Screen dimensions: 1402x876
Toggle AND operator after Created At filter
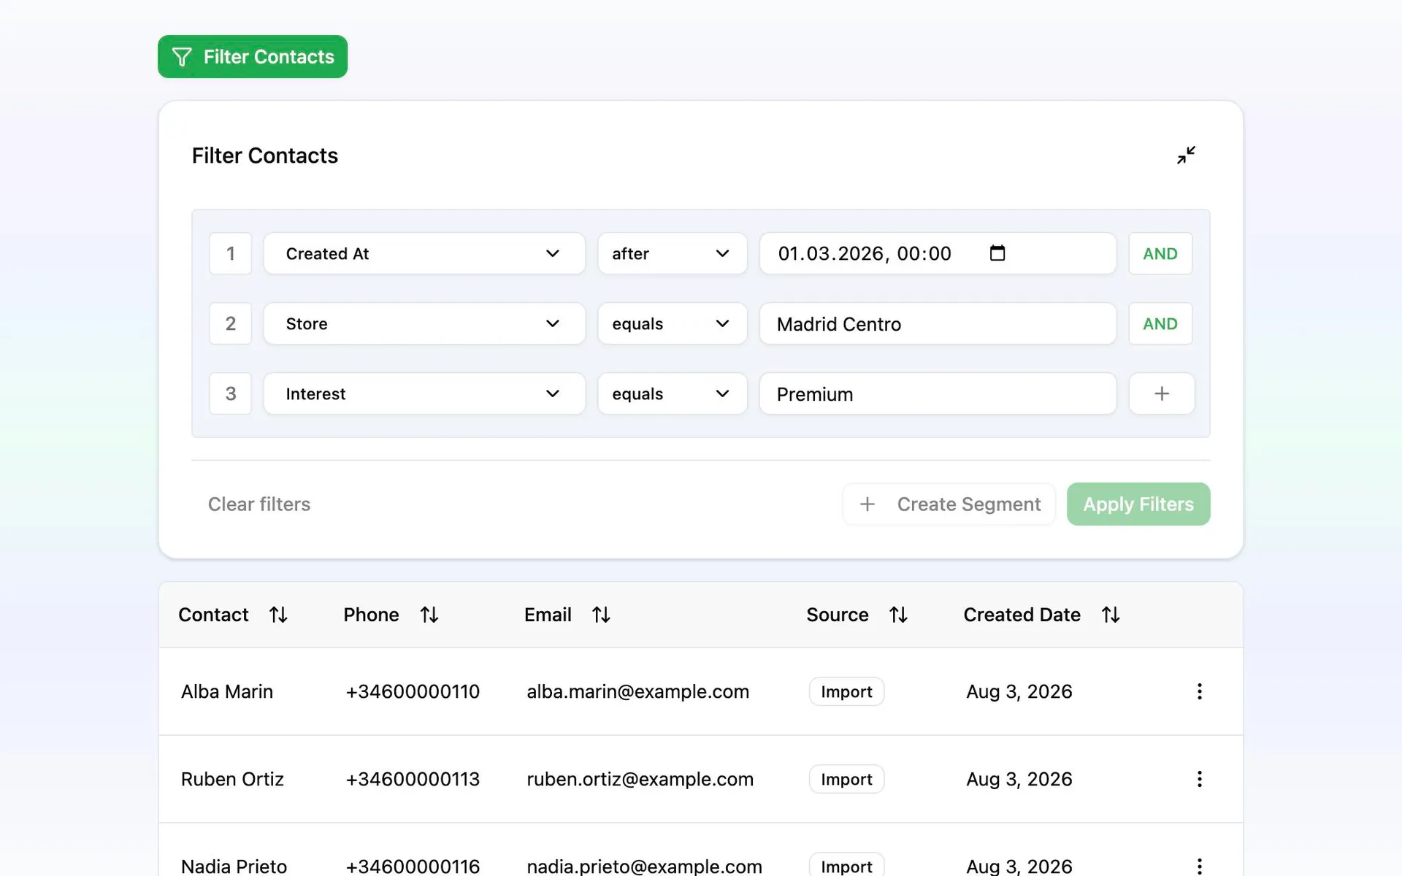[x=1160, y=253]
